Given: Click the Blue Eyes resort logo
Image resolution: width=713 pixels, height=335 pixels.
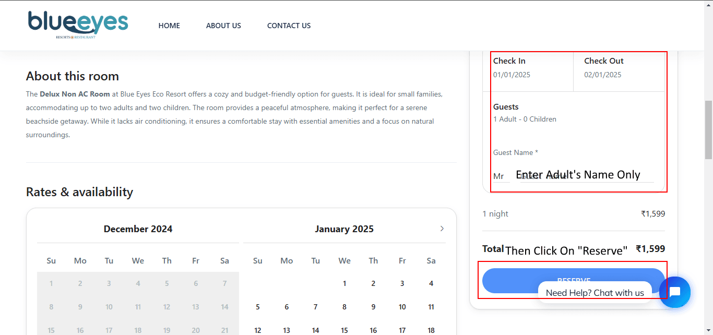Looking at the screenshot, I should [78, 25].
